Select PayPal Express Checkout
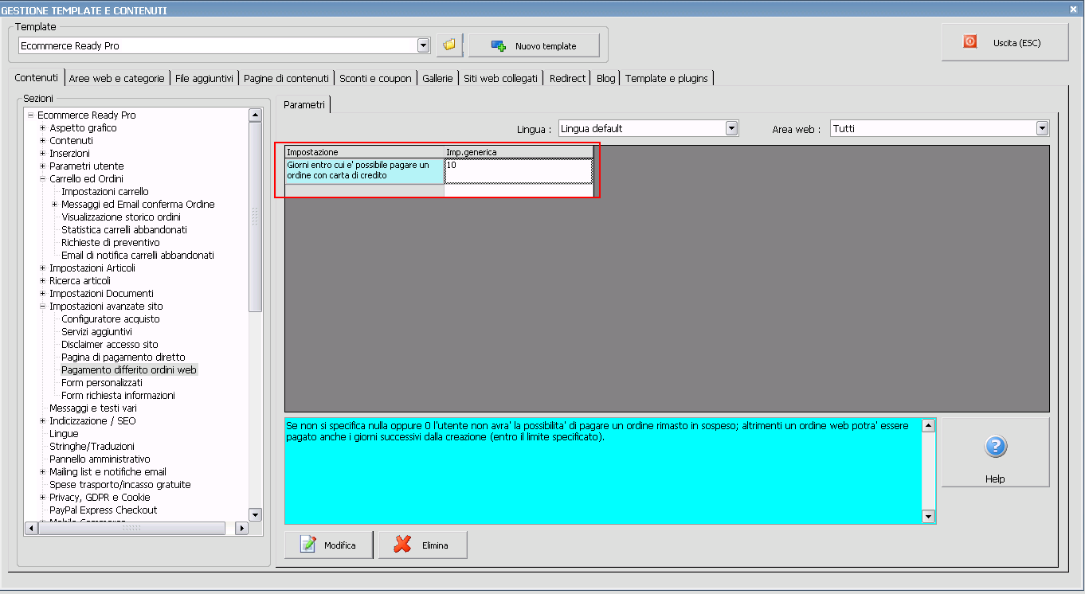Viewport: 1085px width, 594px height. [104, 510]
